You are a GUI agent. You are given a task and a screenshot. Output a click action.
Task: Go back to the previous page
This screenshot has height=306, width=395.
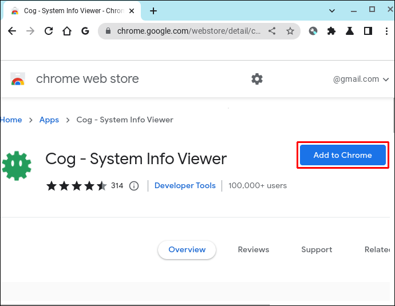pyautogui.click(x=12, y=31)
